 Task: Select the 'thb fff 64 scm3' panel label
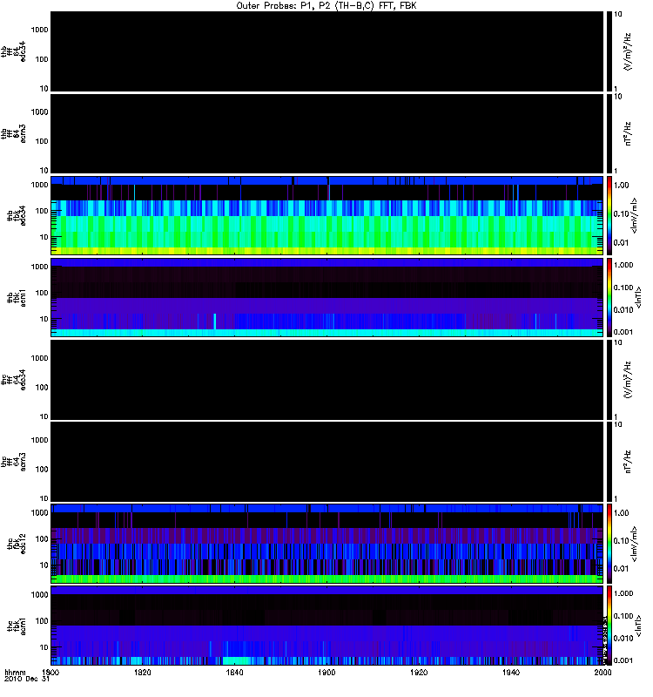(13, 134)
